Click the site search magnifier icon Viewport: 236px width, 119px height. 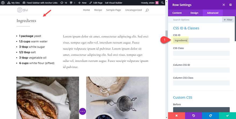[147, 10]
